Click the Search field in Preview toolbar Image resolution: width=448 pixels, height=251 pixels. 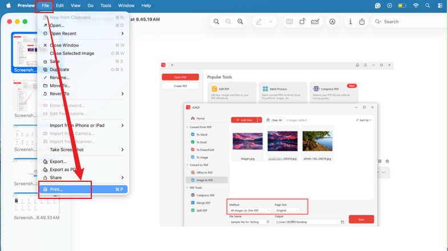coord(410,22)
